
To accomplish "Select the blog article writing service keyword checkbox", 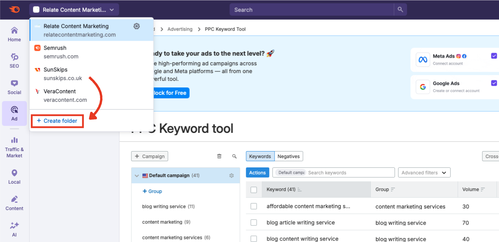I will [x=254, y=223].
